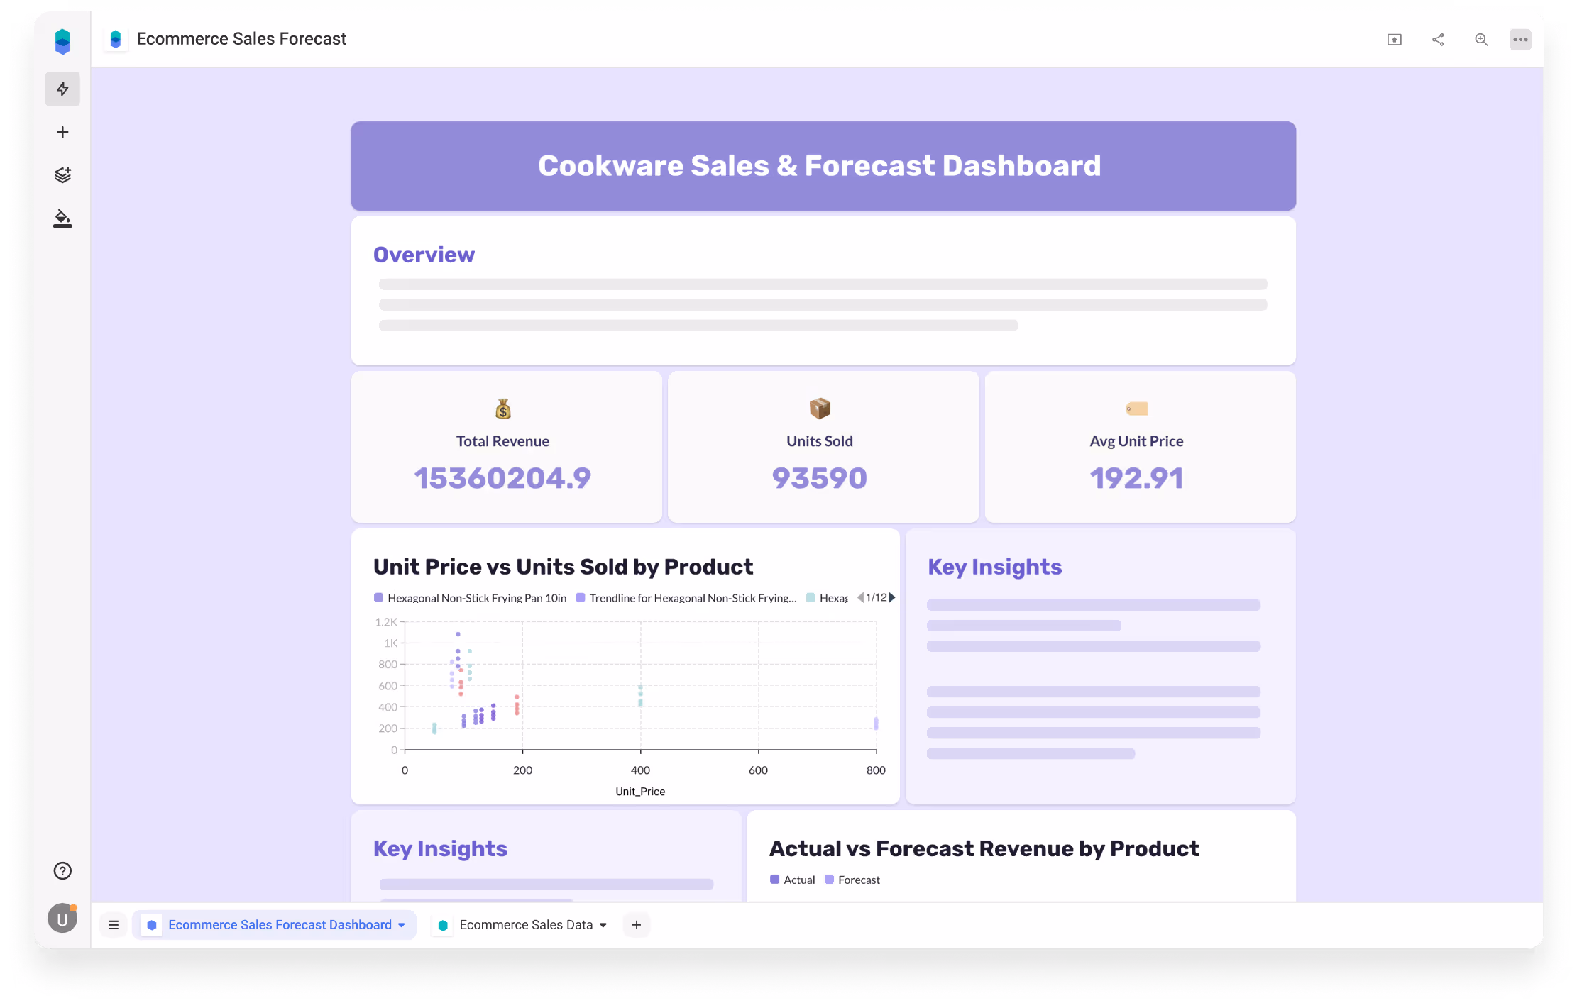The height and width of the screenshot is (1003, 1577).
Task: Open the layers-add icon in the sidebar
Action: [62, 174]
